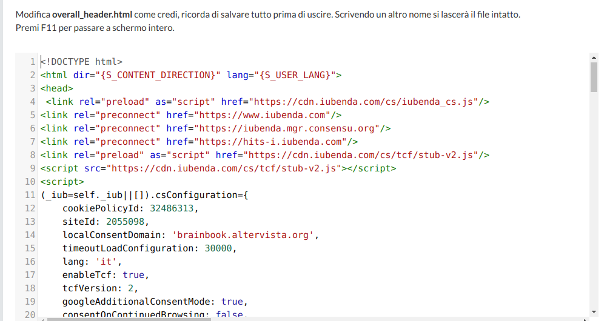Click line number 19 in gutter
607x321 pixels.
30,302
